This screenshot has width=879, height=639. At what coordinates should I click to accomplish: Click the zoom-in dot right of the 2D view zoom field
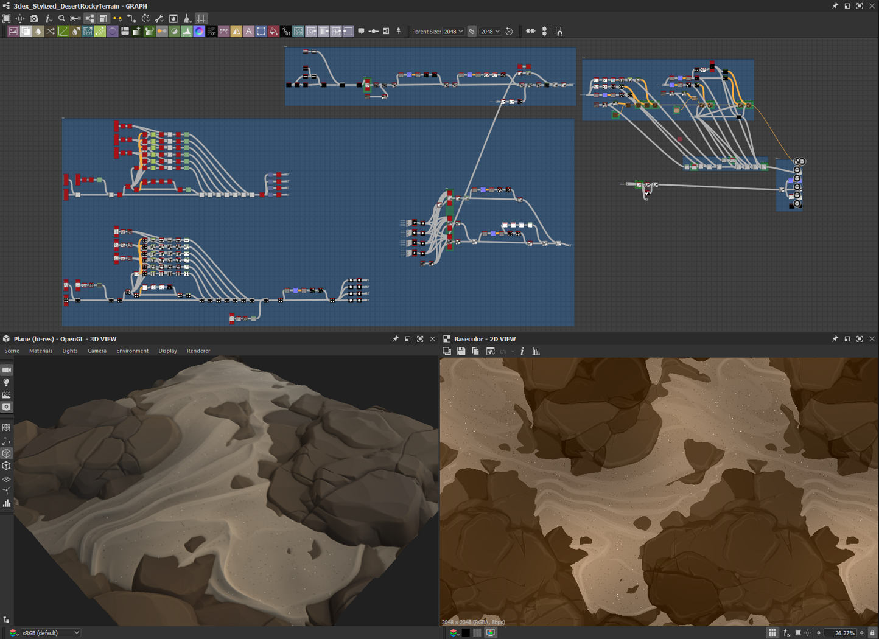(862, 633)
